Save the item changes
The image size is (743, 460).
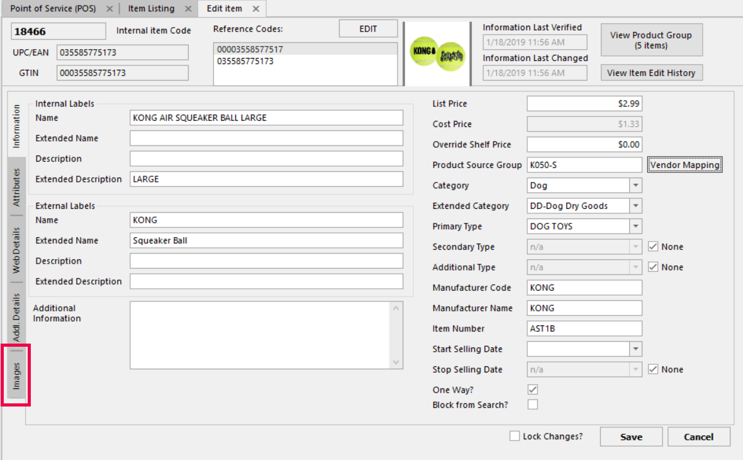[631, 437]
